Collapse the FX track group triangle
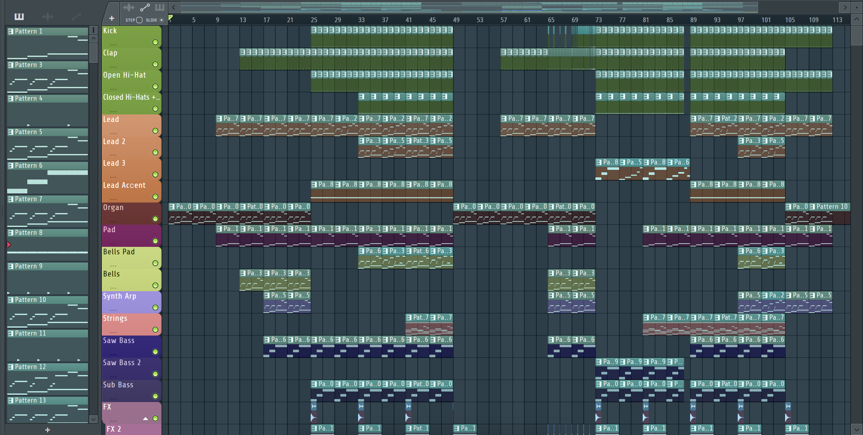 click(145, 419)
